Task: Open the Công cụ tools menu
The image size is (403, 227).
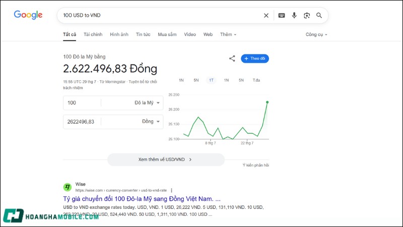Action: coord(316,34)
